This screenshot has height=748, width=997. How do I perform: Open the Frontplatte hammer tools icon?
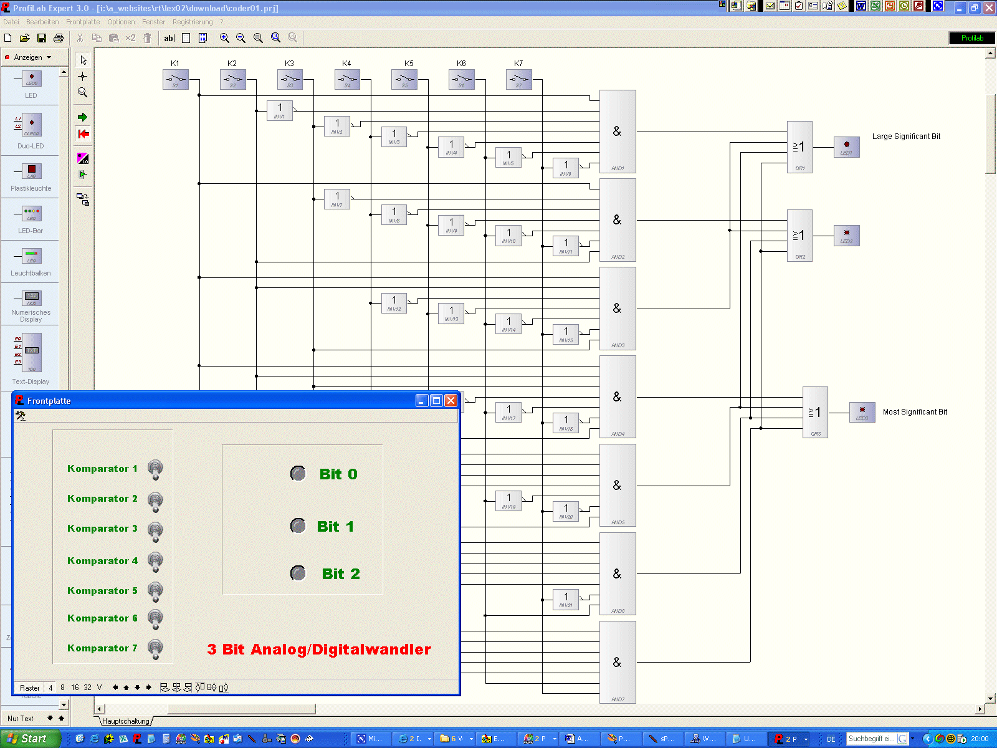[x=21, y=416]
